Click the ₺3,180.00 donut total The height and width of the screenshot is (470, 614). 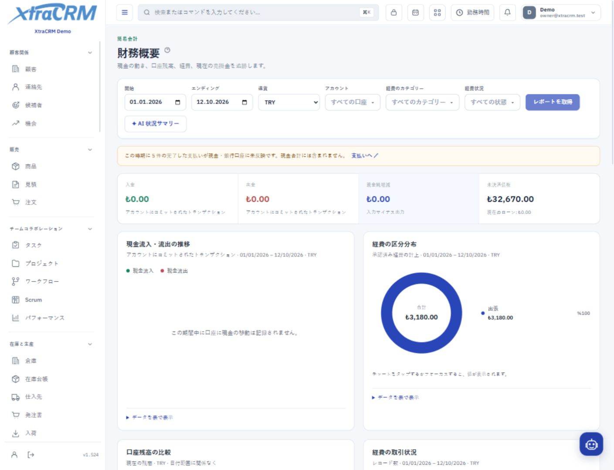pos(421,317)
